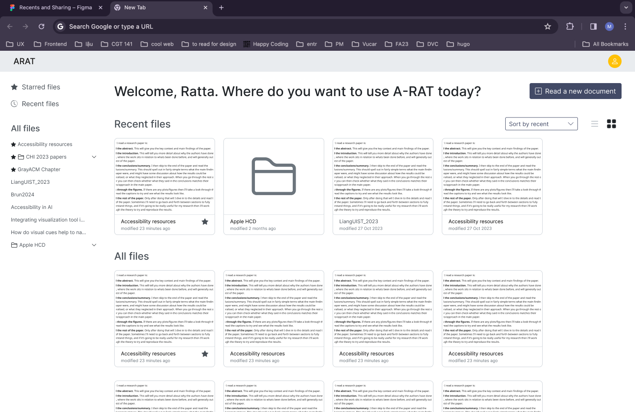The width and height of the screenshot is (635, 412).
Task: Reload the browser page
Action: pos(42,26)
